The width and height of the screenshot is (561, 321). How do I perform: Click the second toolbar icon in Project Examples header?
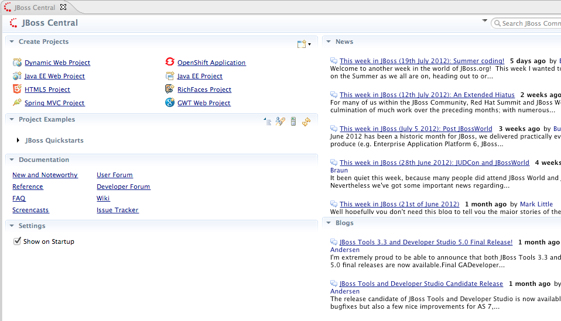pyautogui.click(x=280, y=122)
